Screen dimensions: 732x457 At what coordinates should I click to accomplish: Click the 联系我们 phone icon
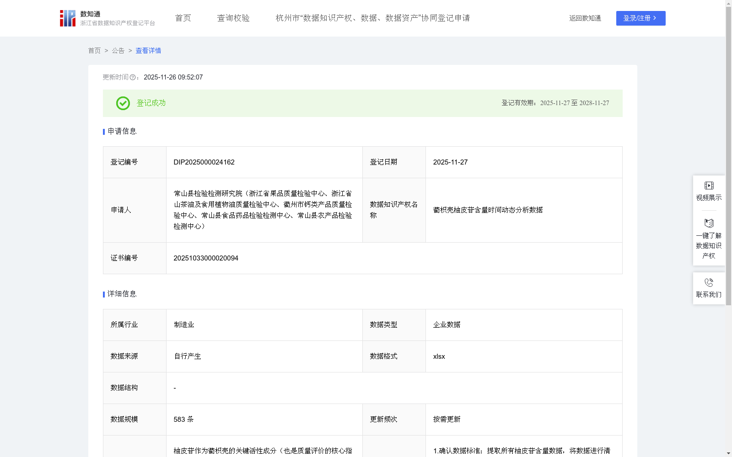[x=709, y=282]
